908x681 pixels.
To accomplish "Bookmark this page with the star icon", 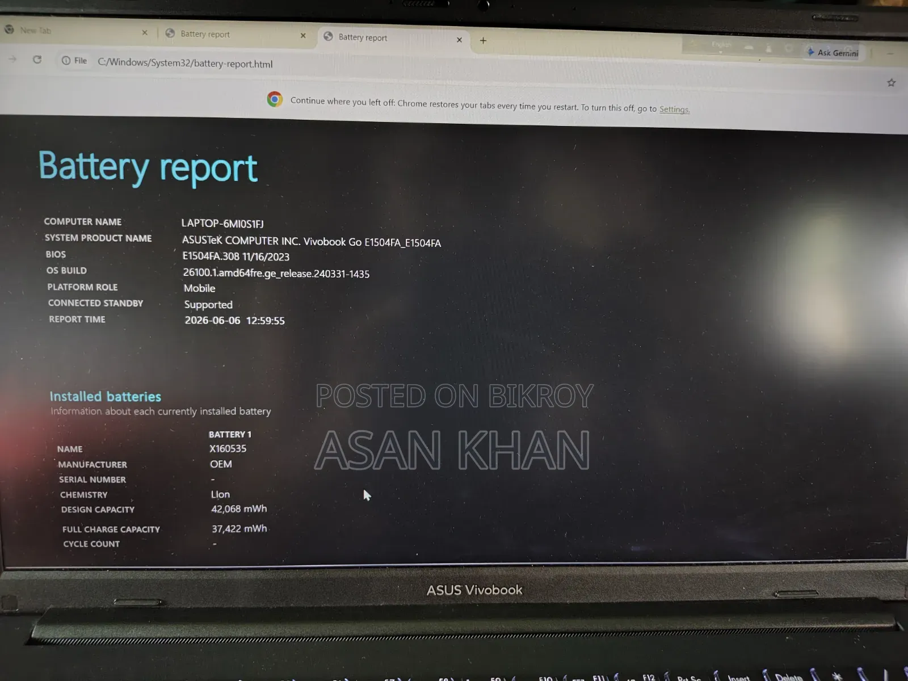I will [x=891, y=83].
